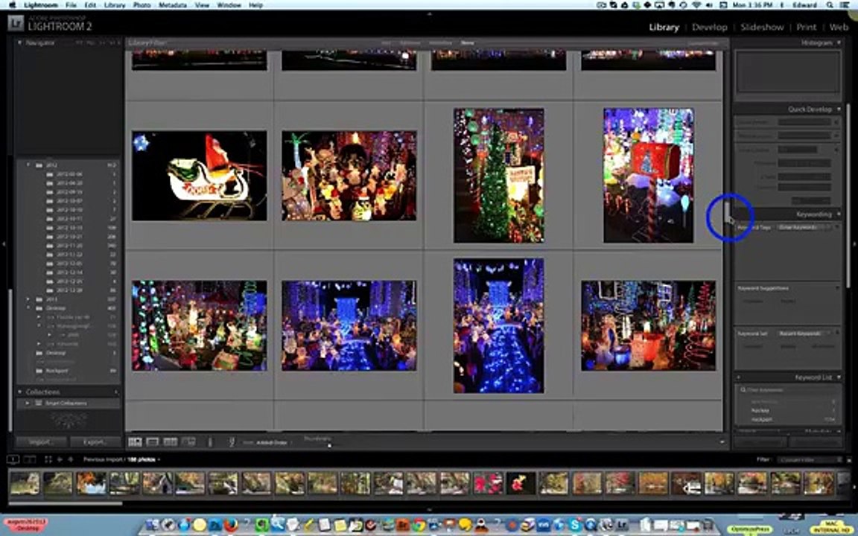858x536 pixels.
Task: Select the Painter spray can tool
Action: (232, 442)
